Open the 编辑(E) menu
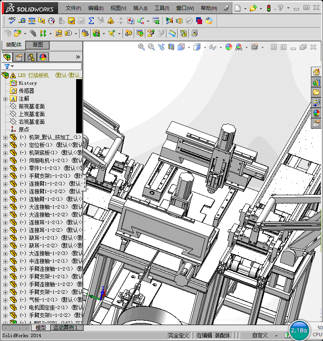Image resolution: width=323 pixels, height=341 pixels. [96, 8]
